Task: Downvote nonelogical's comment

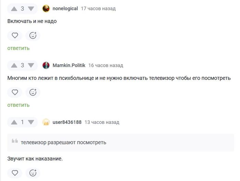Action: point(31,9)
